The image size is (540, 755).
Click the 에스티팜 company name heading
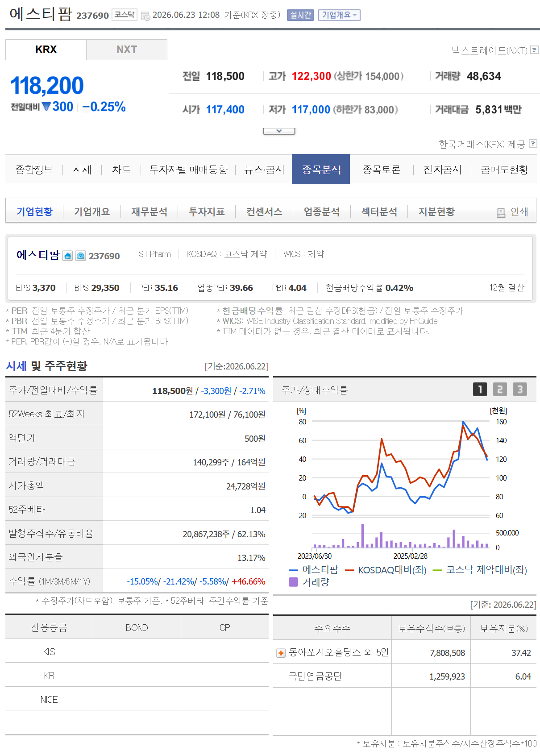[41, 14]
